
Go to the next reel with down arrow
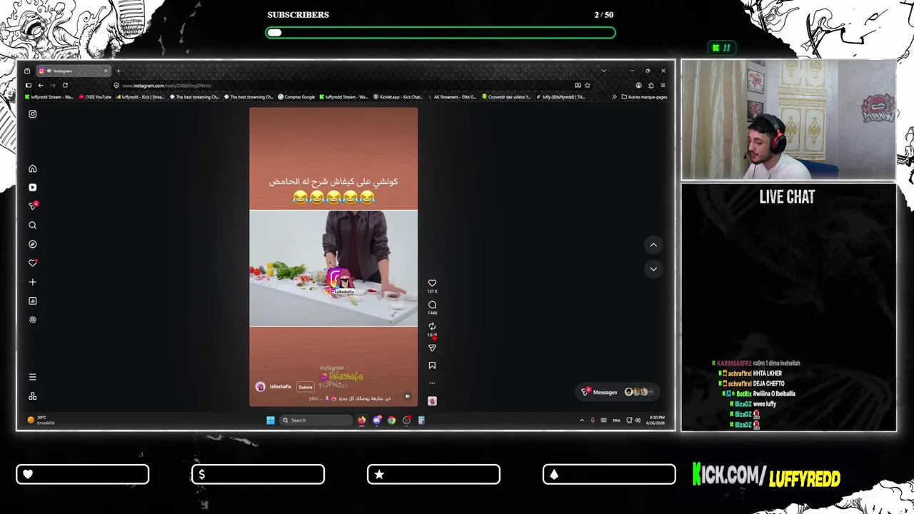point(653,269)
